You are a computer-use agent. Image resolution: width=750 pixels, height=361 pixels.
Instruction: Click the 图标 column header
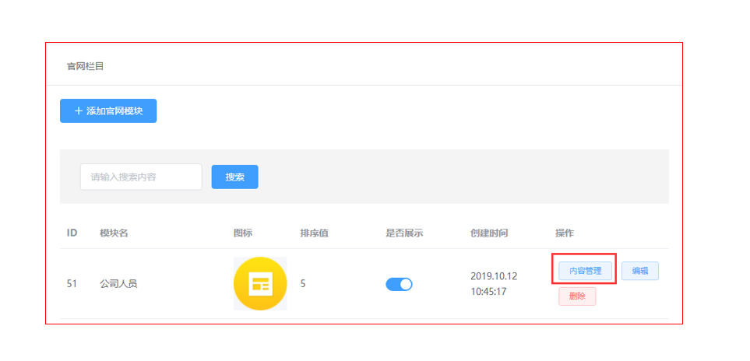point(243,233)
